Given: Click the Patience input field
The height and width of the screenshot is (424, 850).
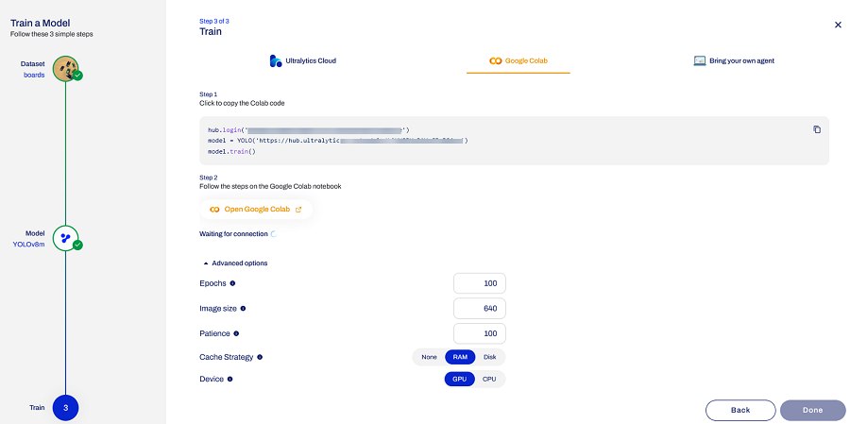Looking at the screenshot, I should click(x=480, y=333).
